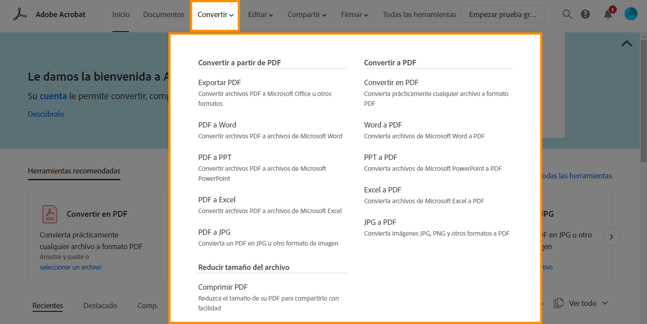Open the user profile avatar

(x=631, y=14)
